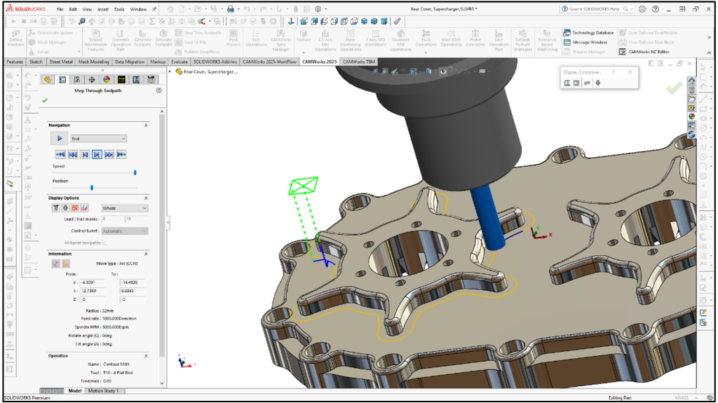Switch to the CAMWorks TBM tab
This screenshot has width=718, height=403.
(358, 62)
